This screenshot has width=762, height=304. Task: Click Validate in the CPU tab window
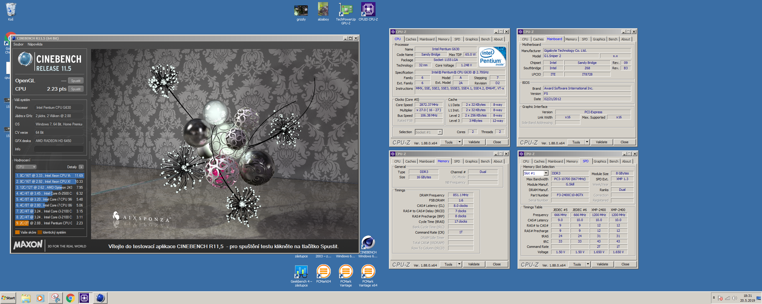(x=474, y=142)
